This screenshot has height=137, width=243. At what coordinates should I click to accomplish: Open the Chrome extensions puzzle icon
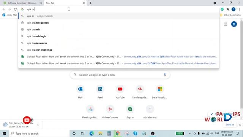tap(228, 9)
